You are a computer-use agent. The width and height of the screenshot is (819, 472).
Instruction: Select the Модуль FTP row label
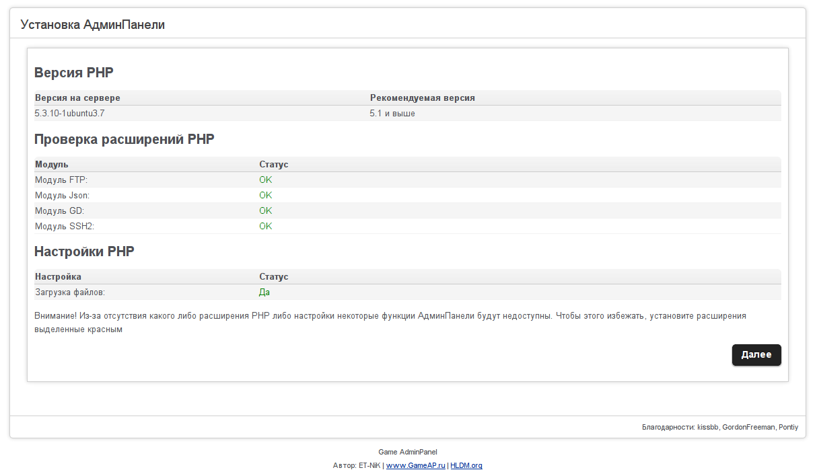point(61,180)
